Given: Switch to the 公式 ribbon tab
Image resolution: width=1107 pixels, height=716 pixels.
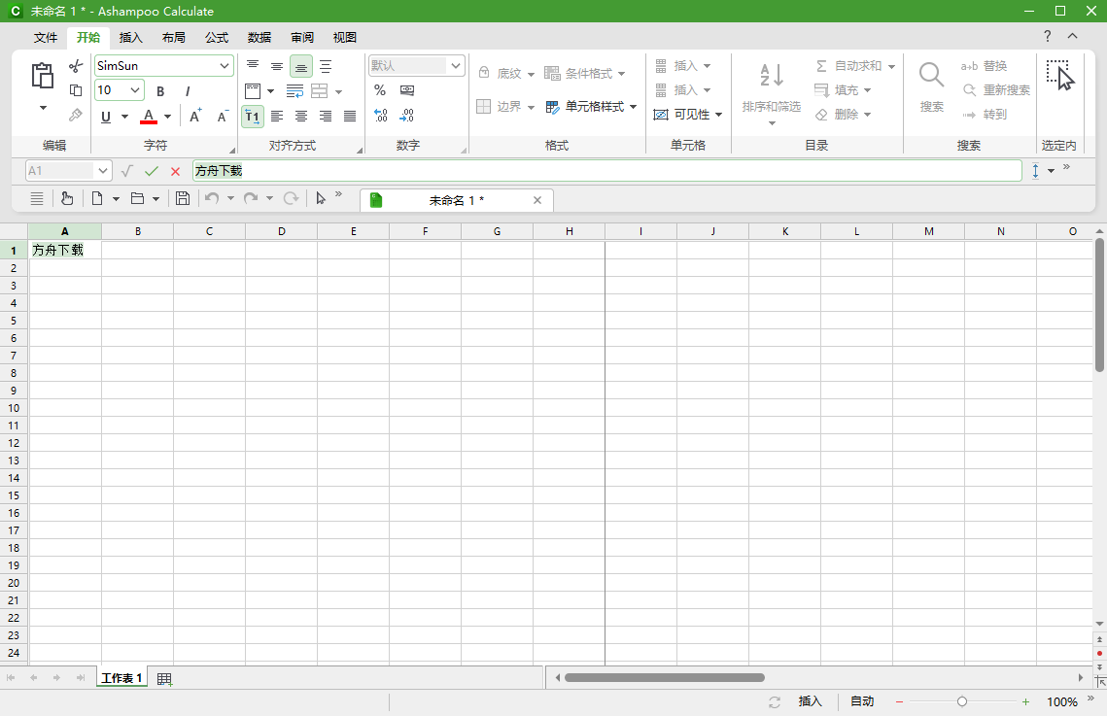Looking at the screenshot, I should click(217, 37).
